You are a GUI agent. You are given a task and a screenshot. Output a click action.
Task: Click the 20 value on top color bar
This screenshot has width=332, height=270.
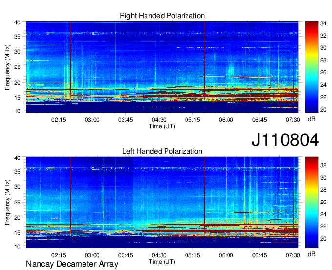click(323, 110)
